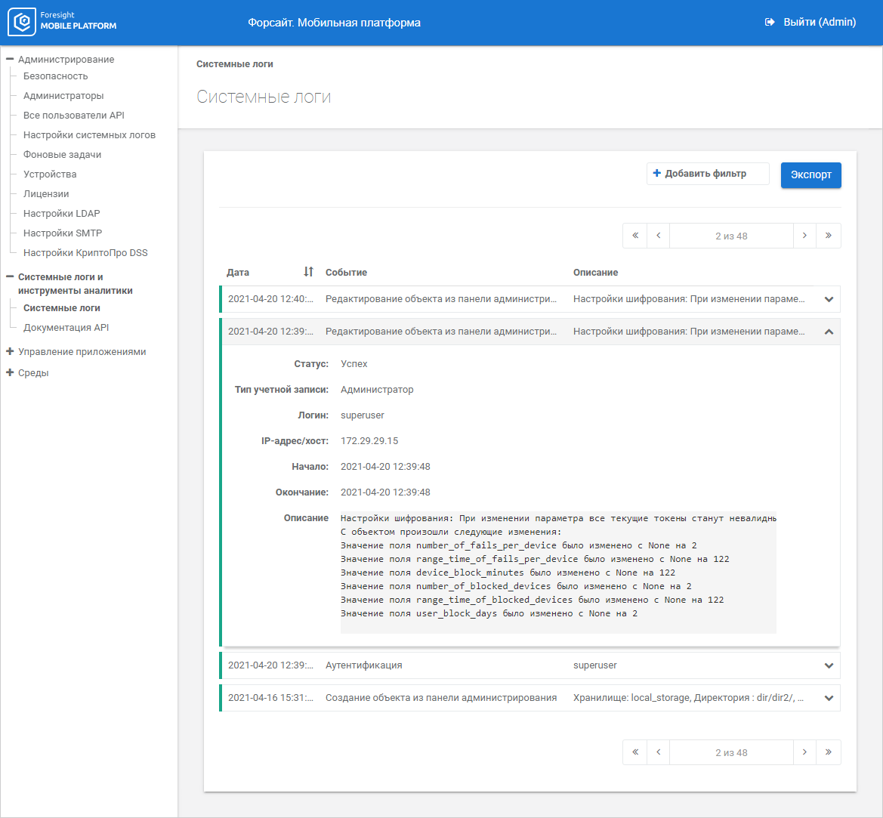Collapse the Администрирование tree section
This screenshot has height=818, width=883.
[10, 60]
